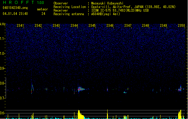Screen dimensions: 188x119
Task: Click the 0.9 kHz axis label
Action: tap(2, 68)
